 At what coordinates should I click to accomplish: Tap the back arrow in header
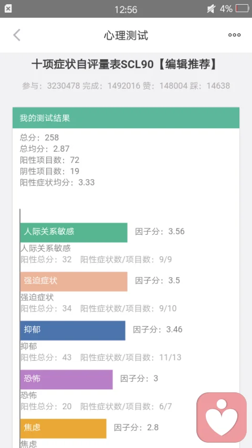coord(17,35)
